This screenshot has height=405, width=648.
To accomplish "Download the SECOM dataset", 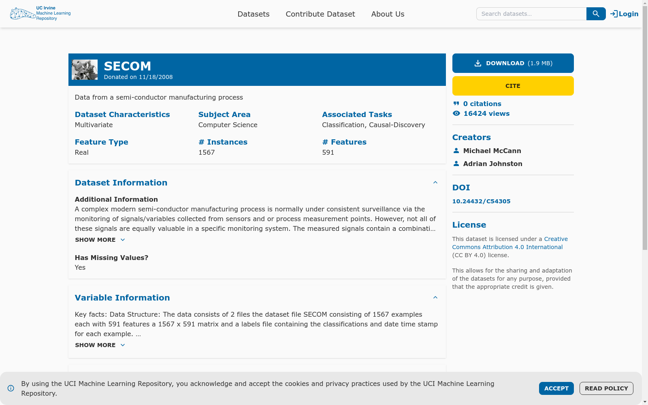I will point(513,63).
